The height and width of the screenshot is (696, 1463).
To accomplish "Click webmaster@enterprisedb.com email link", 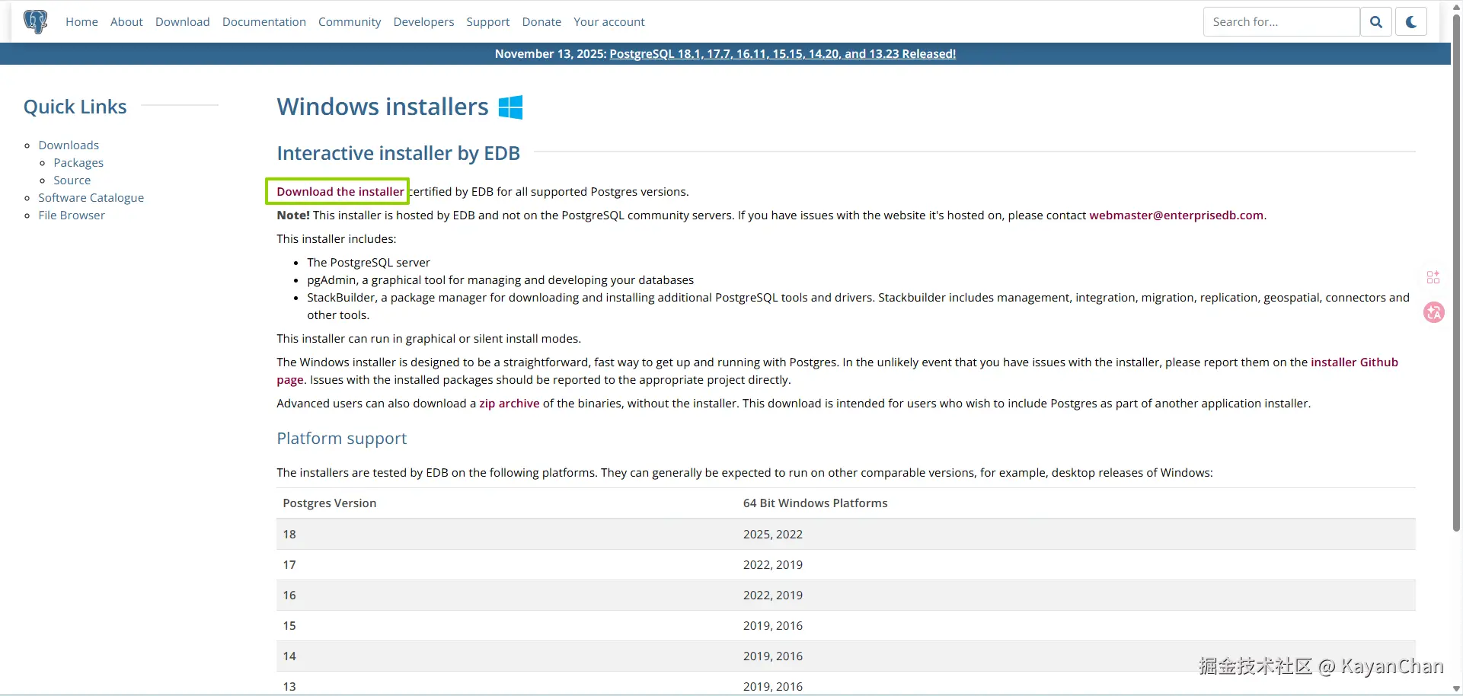I will tap(1177, 216).
